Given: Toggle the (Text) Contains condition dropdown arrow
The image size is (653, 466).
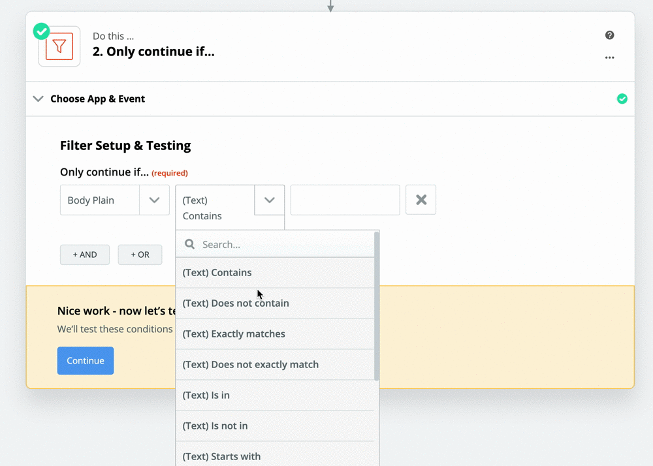Looking at the screenshot, I should [x=269, y=200].
